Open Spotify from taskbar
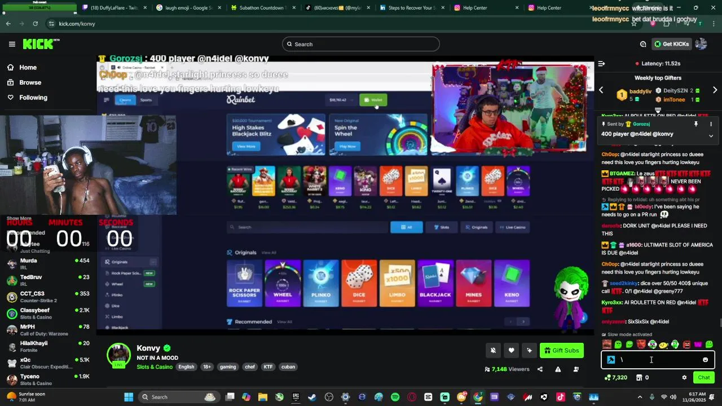This screenshot has height=406, width=722. point(395,397)
